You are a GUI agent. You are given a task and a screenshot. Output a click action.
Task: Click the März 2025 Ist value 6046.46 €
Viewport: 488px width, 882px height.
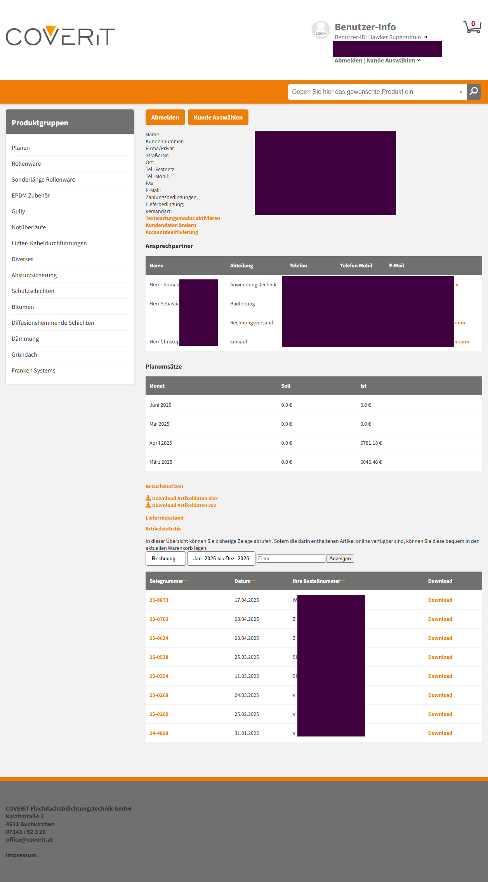371,462
